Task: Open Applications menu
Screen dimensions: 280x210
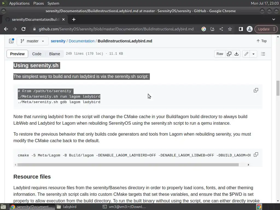Action: pos(19,3)
